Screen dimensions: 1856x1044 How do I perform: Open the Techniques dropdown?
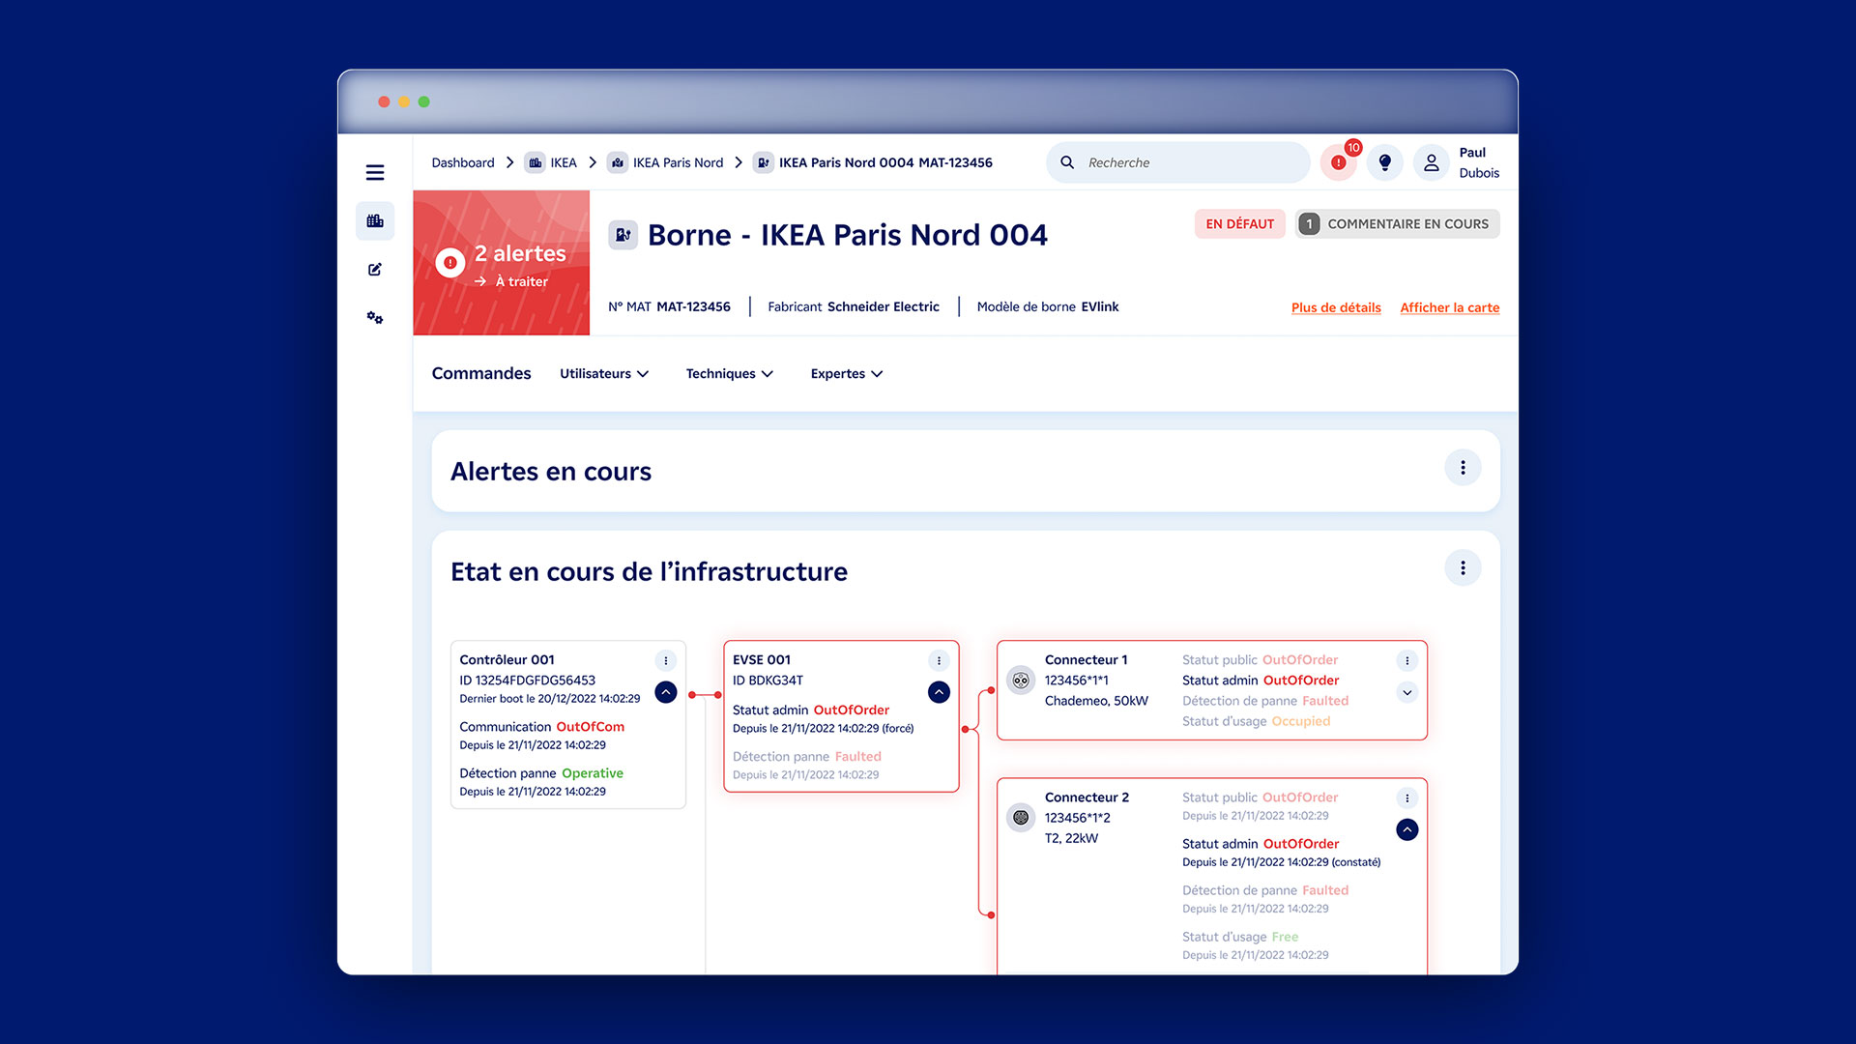pos(730,374)
